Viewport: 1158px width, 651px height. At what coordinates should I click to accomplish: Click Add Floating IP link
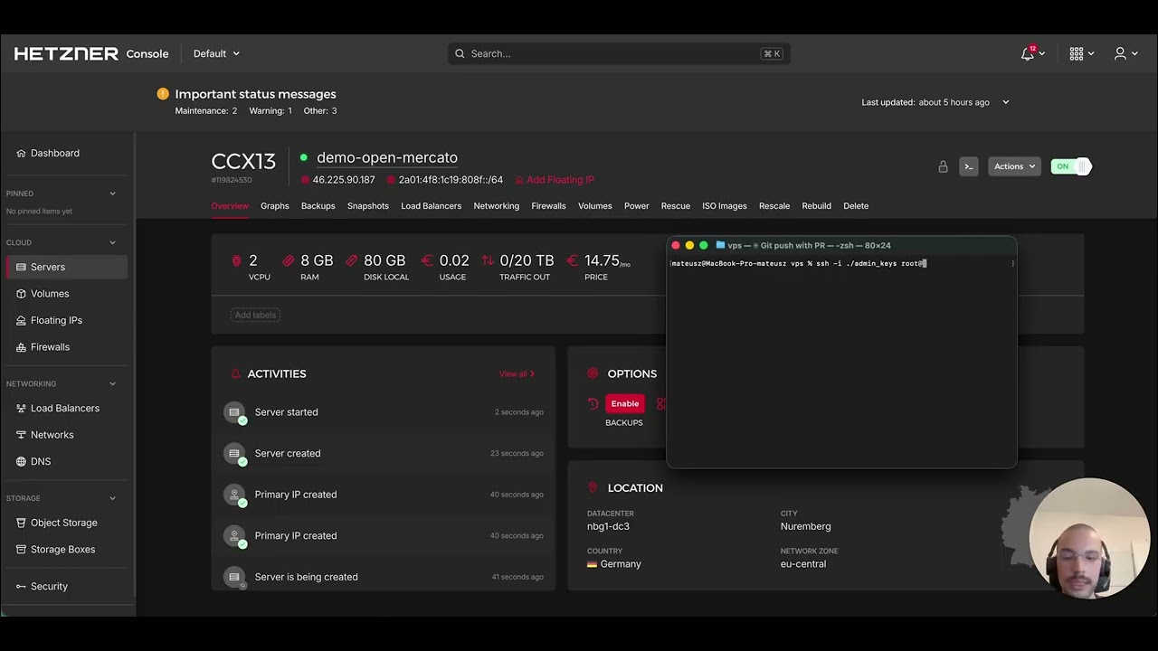[554, 180]
